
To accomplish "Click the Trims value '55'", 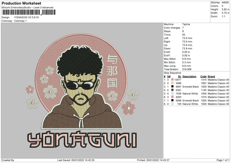I will 184,35.
